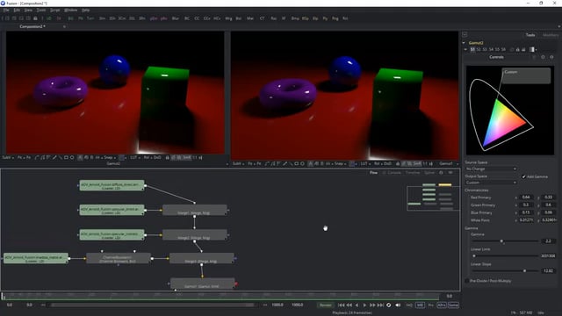Image resolution: width=562 pixels, height=316 pixels.
Task: Toggle APrx auto proxy mode
Action: click(442, 305)
